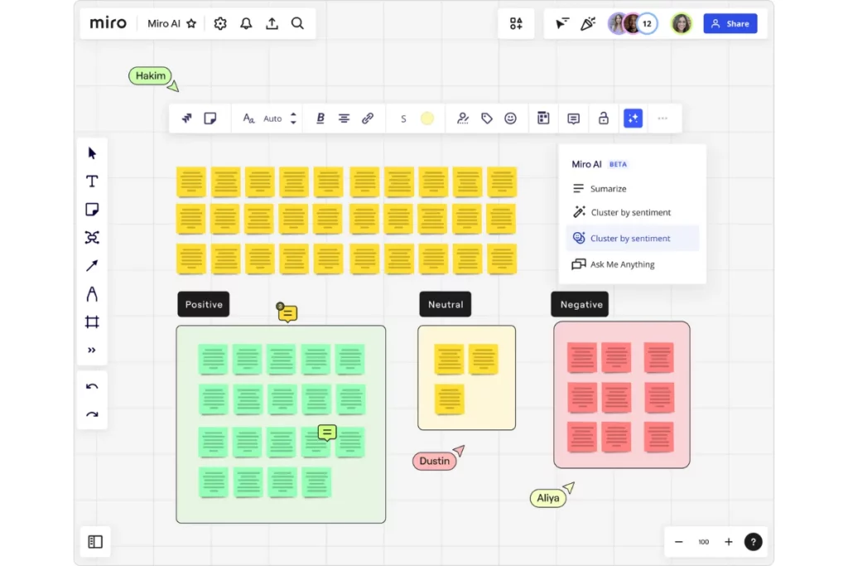The height and width of the screenshot is (566, 848).
Task: Click the Undo icon
Action: 92,385
